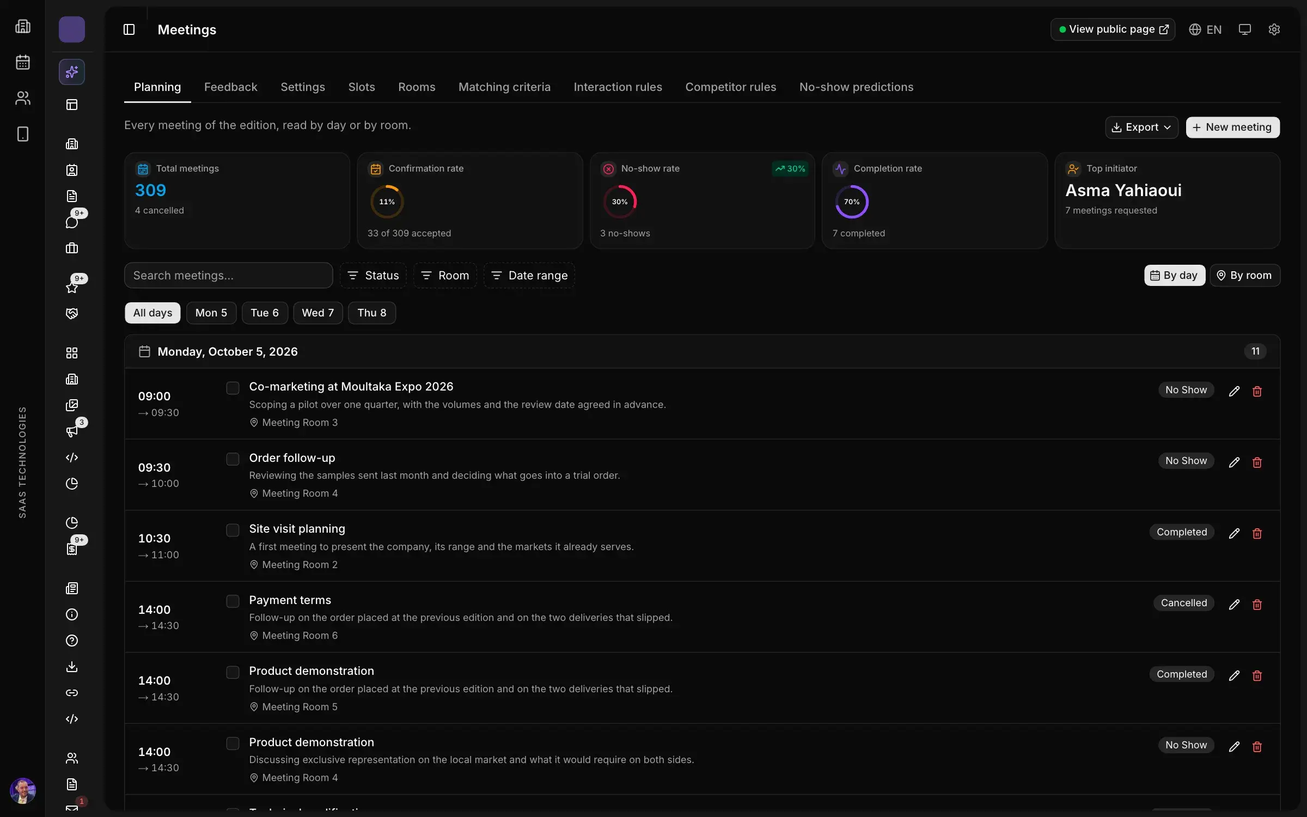
Task: Open the Export dropdown
Action: point(1141,127)
